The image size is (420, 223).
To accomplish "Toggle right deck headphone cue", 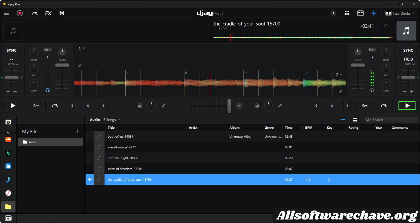I will 372,90.
